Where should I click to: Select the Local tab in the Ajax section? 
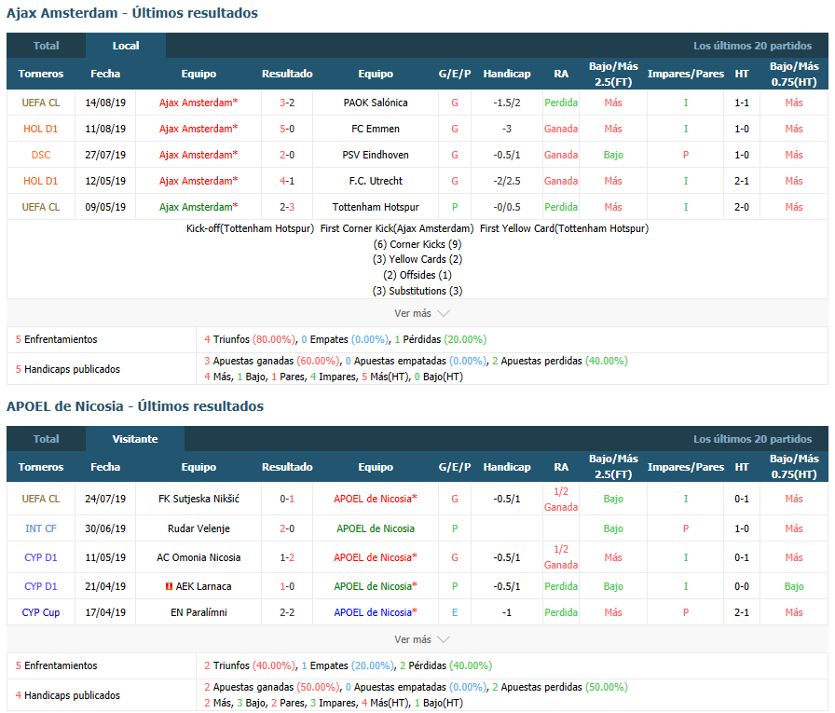pyautogui.click(x=126, y=46)
